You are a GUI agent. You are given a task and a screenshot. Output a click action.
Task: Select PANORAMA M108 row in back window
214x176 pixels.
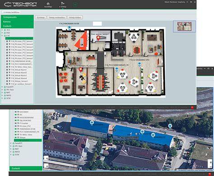28,129
